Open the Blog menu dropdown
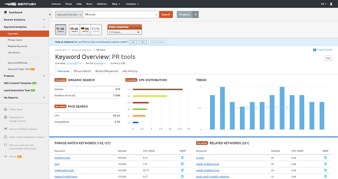This screenshot has width=338, height=179. (116, 4)
